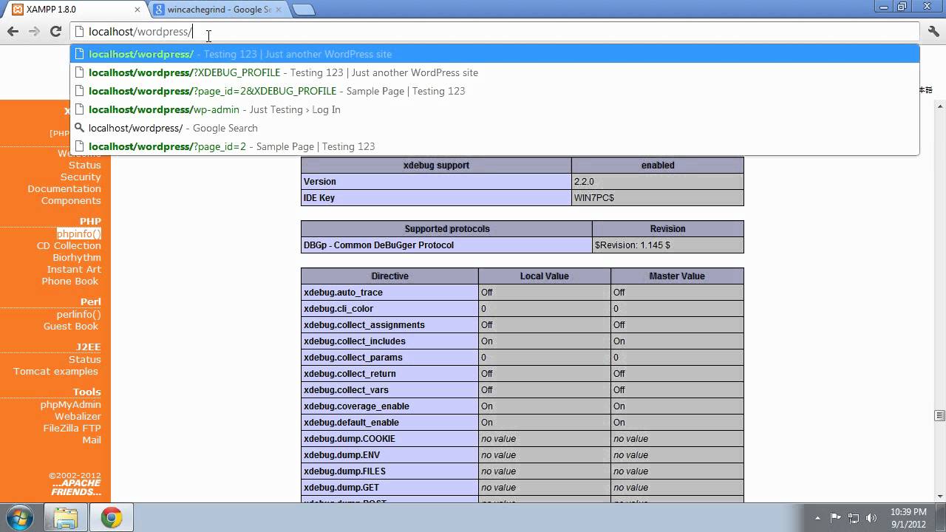Viewport: 946px width, 532px height.
Task: Open Tomcat examples link
Action: [55, 372]
